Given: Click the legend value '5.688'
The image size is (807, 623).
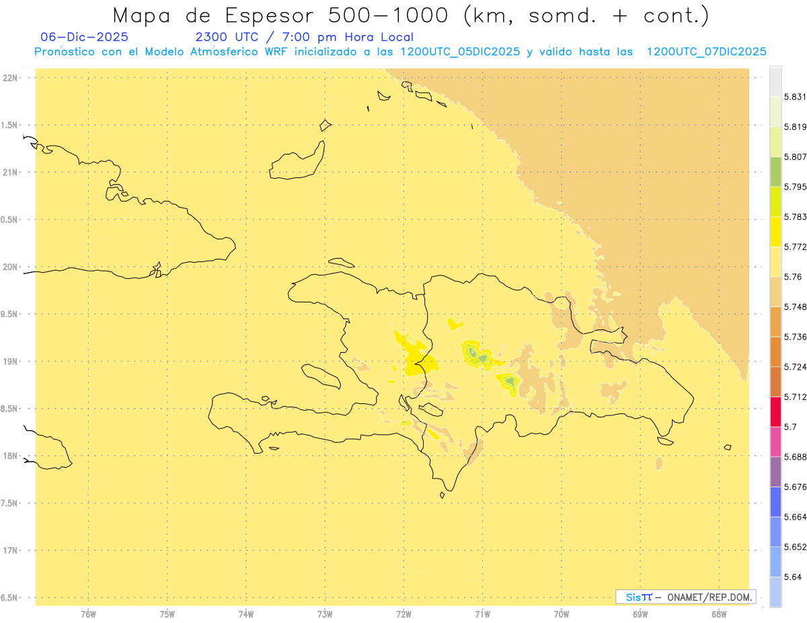Looking at the screenshot, I should click(x=796, y=457).
